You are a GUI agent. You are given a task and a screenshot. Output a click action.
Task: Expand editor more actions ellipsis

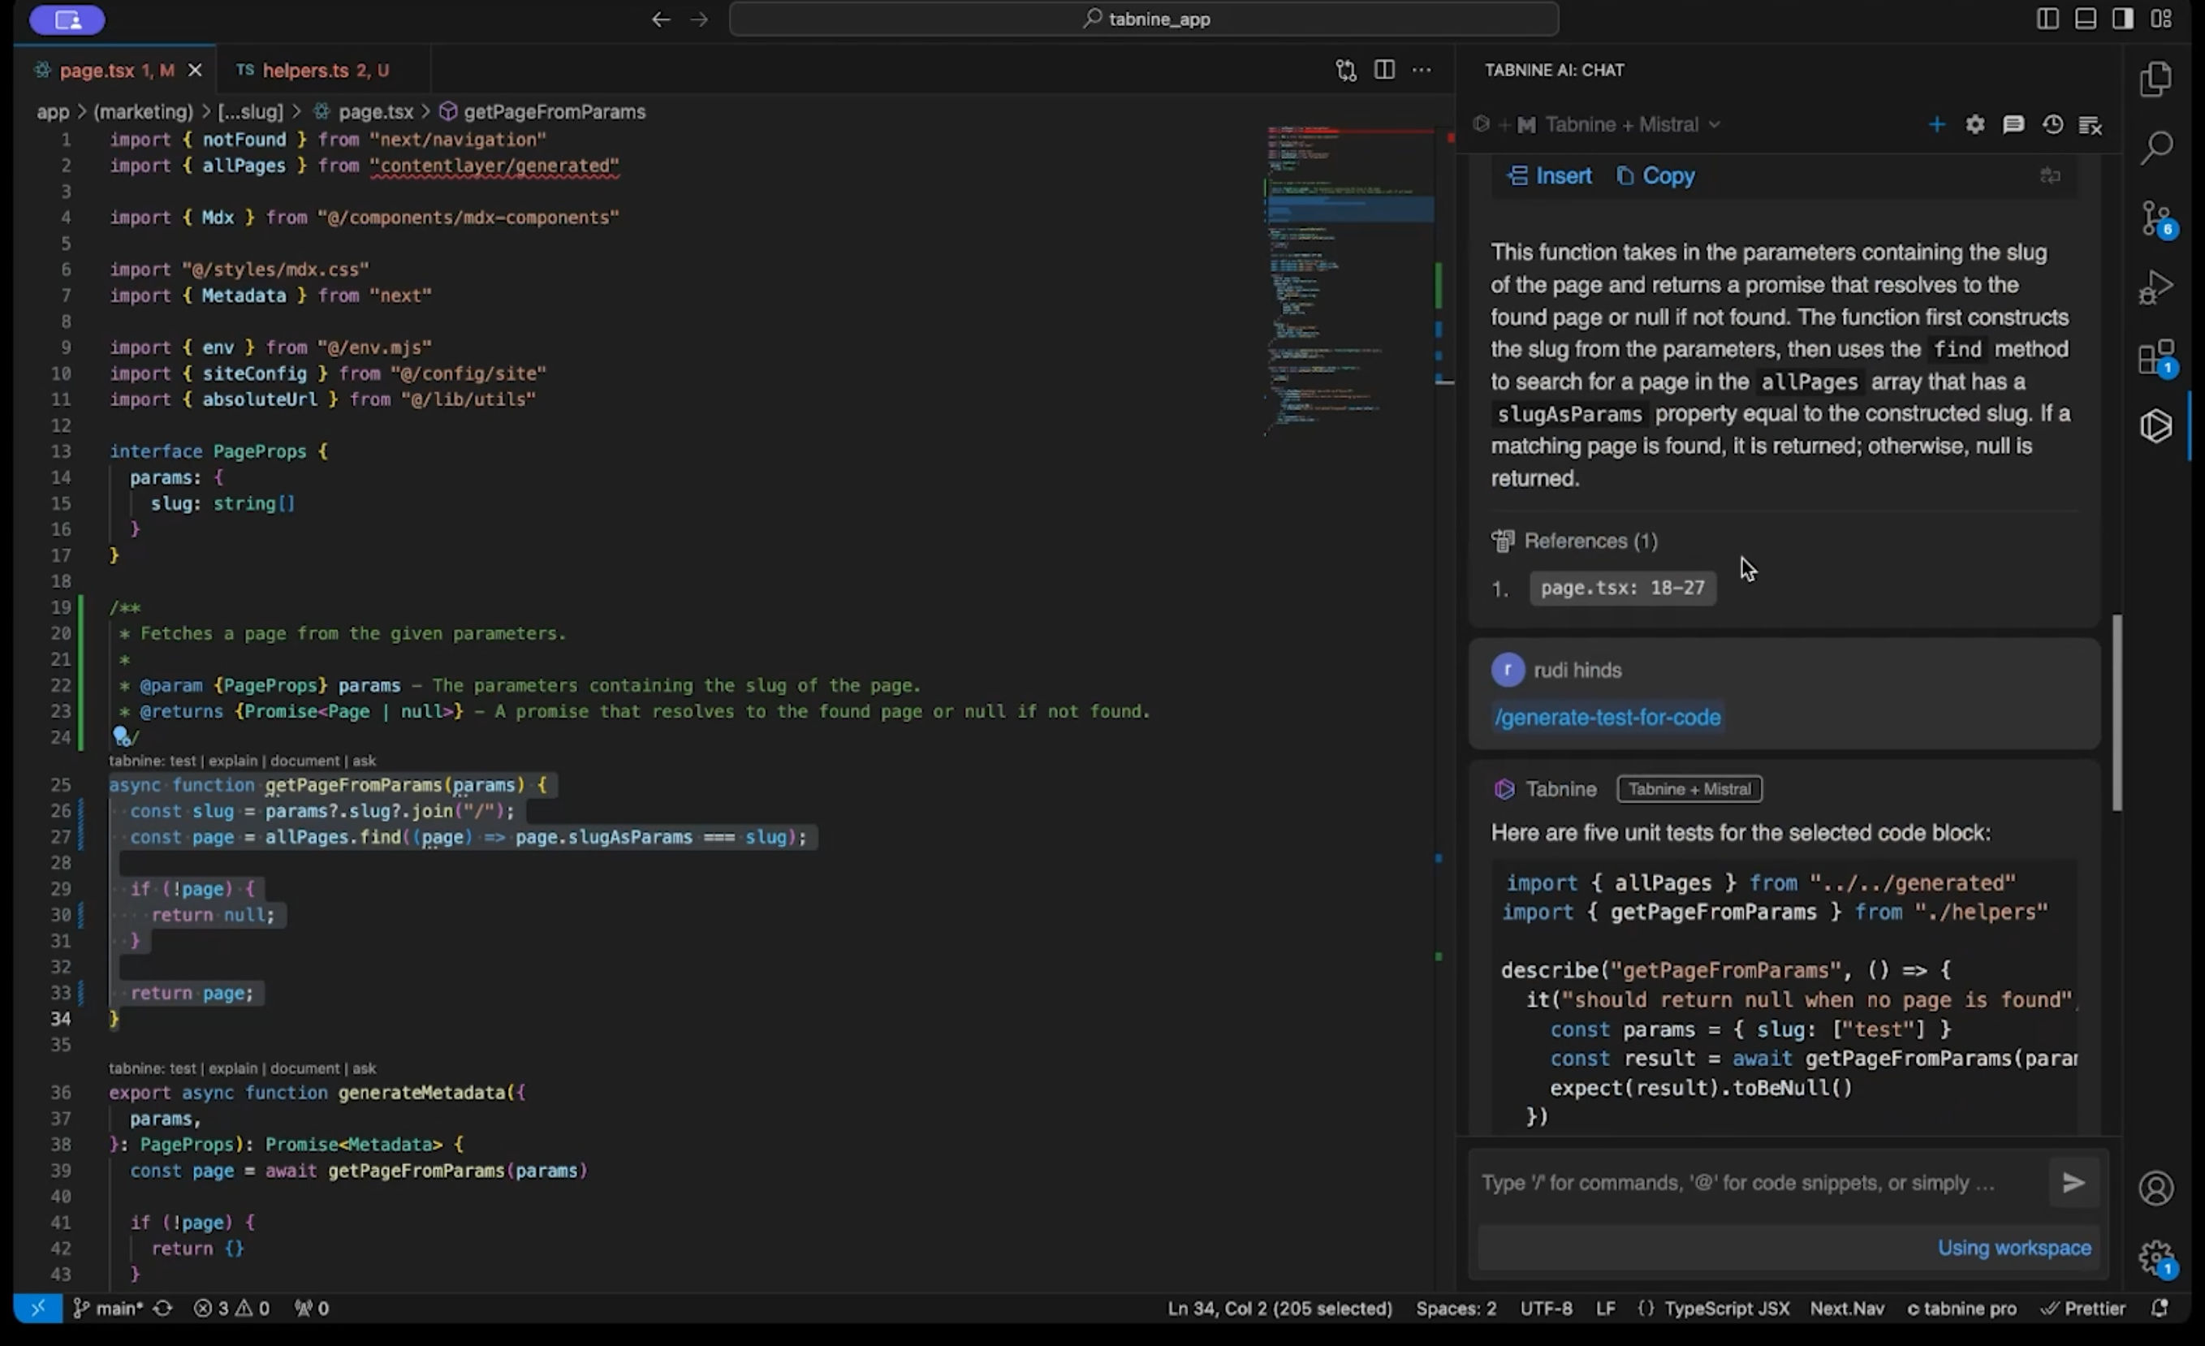(1421, 70)
